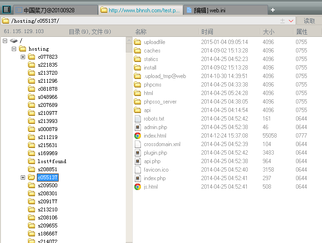
Task: Click the panel layout icon at top left
Action: click(x=6, y=9)
